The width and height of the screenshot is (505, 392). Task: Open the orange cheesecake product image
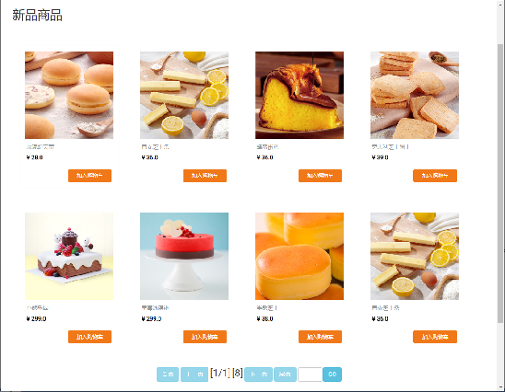[299, 257]
